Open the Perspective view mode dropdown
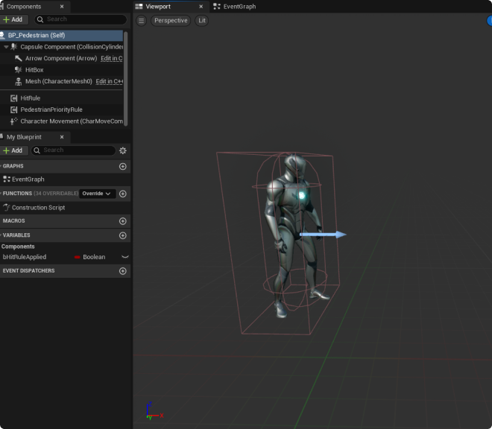The height and width of the screenshot is (429, 492). (171, 21)
